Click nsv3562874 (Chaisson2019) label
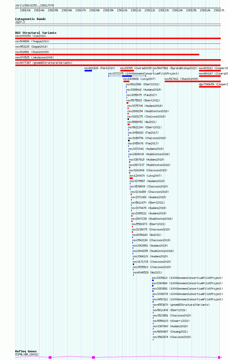This screenshot has height=360, width=228. [172, 337]
